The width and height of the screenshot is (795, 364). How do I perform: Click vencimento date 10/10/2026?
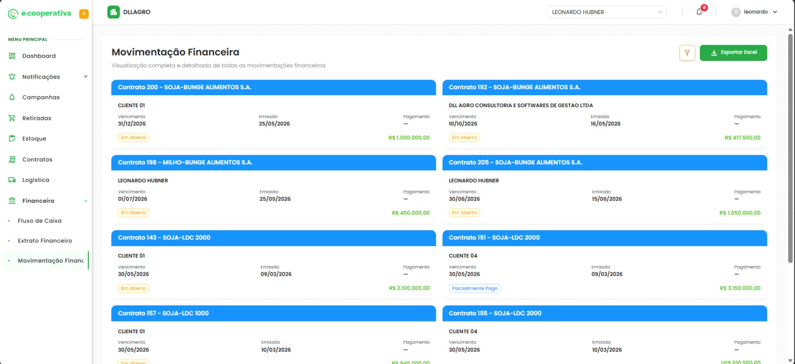463,124
